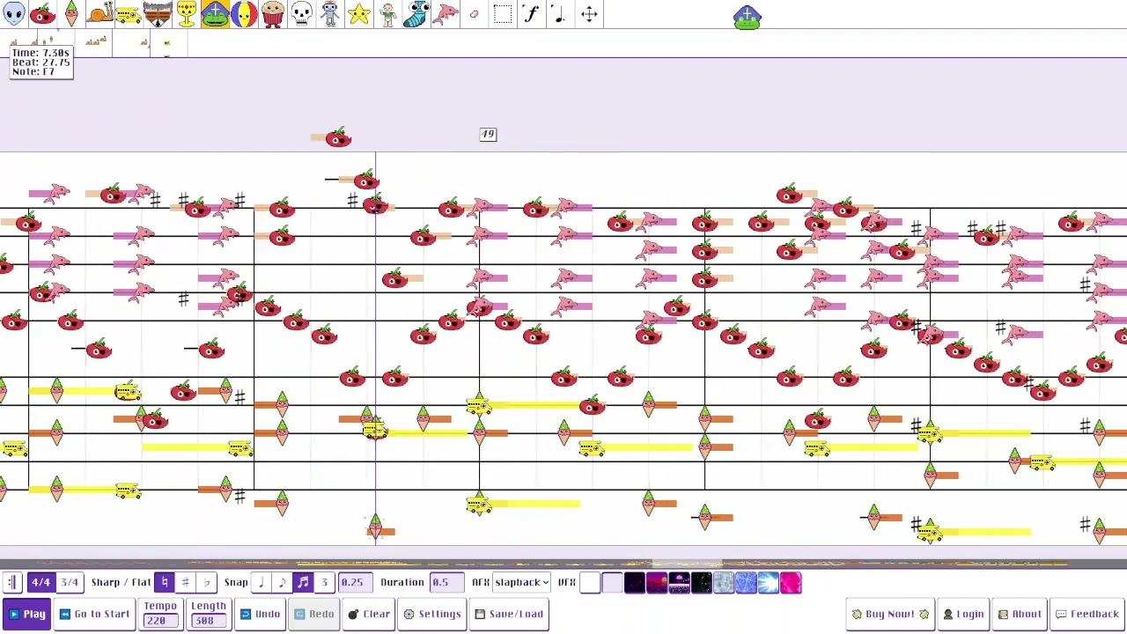Undo the last action
Viewport: 1127px width, 634px height.
click(260, 614)
